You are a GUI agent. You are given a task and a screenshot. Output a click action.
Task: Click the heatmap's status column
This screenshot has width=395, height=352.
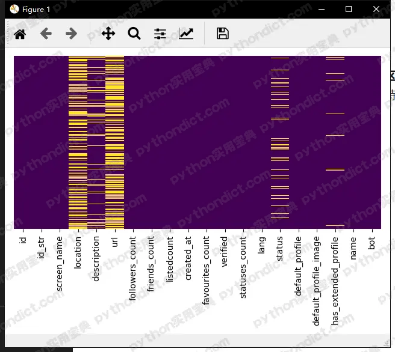[x=280, y=142]
